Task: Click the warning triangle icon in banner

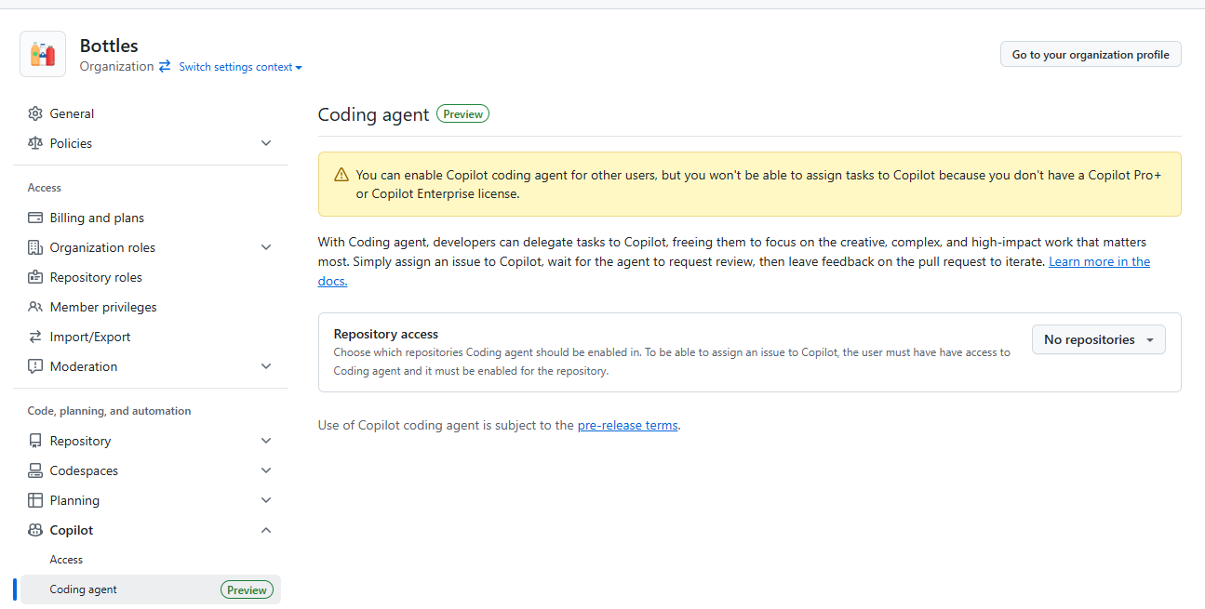Action: (341, 175)
